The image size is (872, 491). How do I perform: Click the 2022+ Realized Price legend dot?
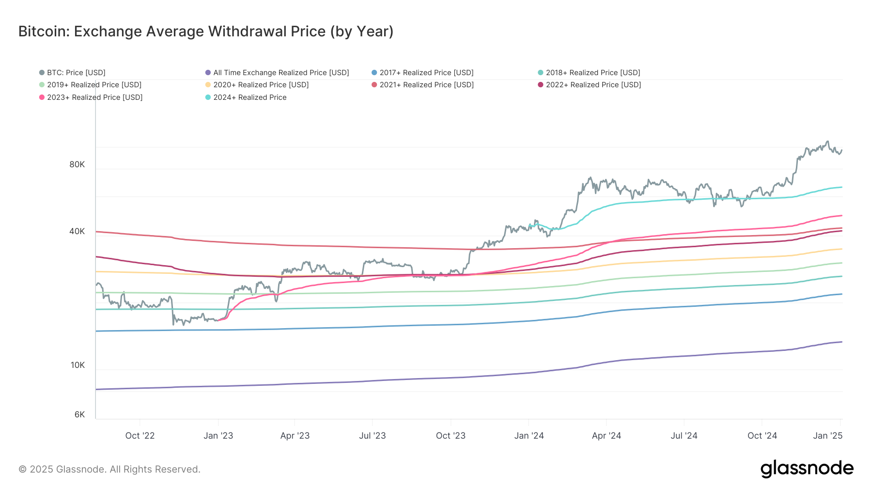[x=541, y=85]
